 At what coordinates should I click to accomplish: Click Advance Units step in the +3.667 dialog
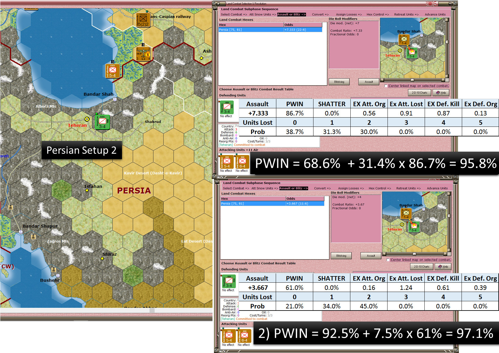(437, 188)
